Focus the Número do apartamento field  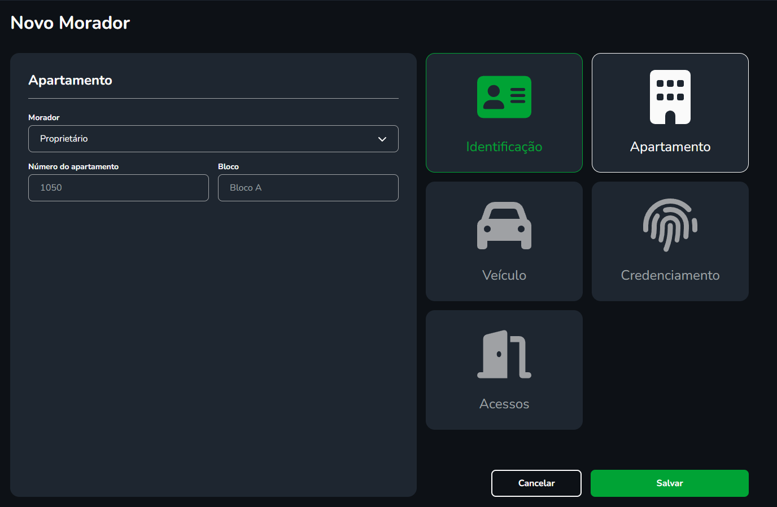119,188
